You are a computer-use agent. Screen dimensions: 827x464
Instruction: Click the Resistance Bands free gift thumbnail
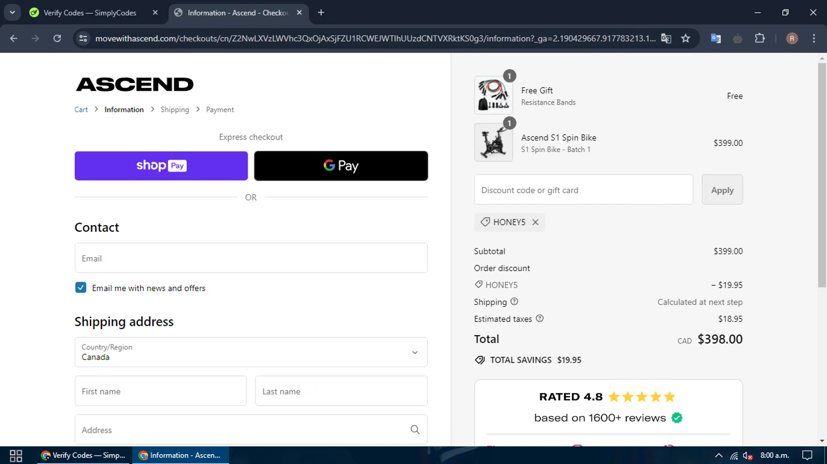493,95
